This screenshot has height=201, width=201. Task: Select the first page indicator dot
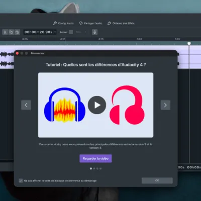point(91,168)
